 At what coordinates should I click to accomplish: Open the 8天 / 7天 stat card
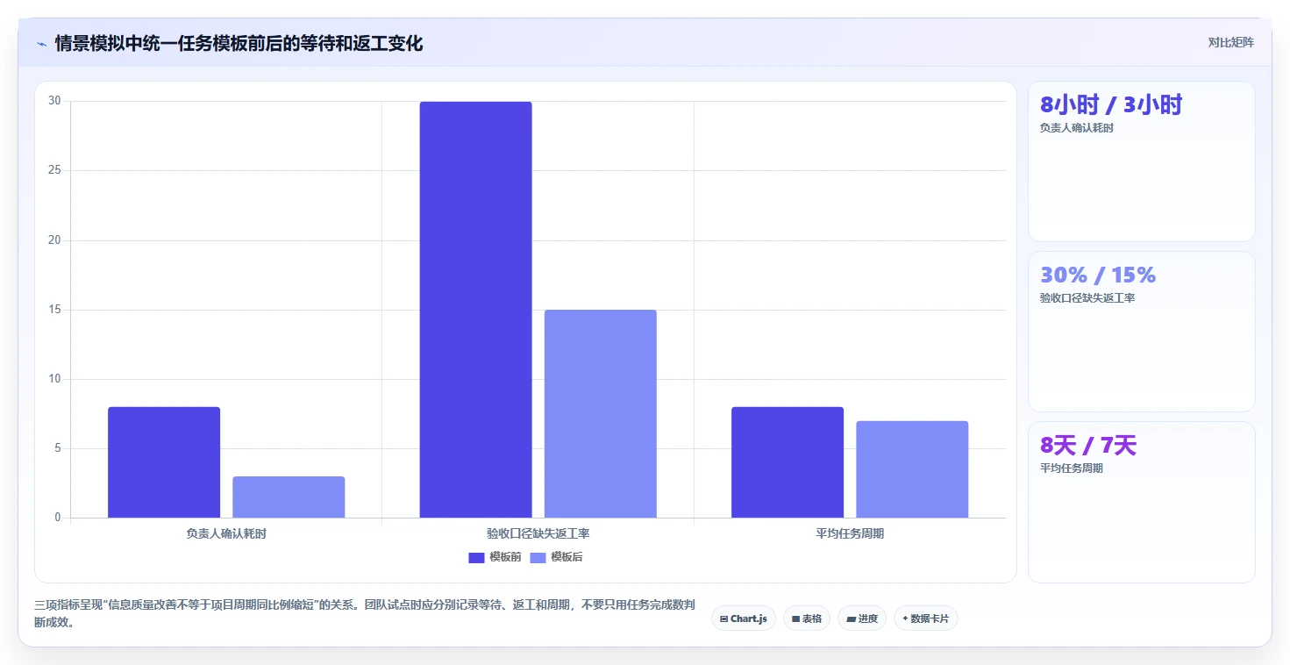coord(1142,502)
